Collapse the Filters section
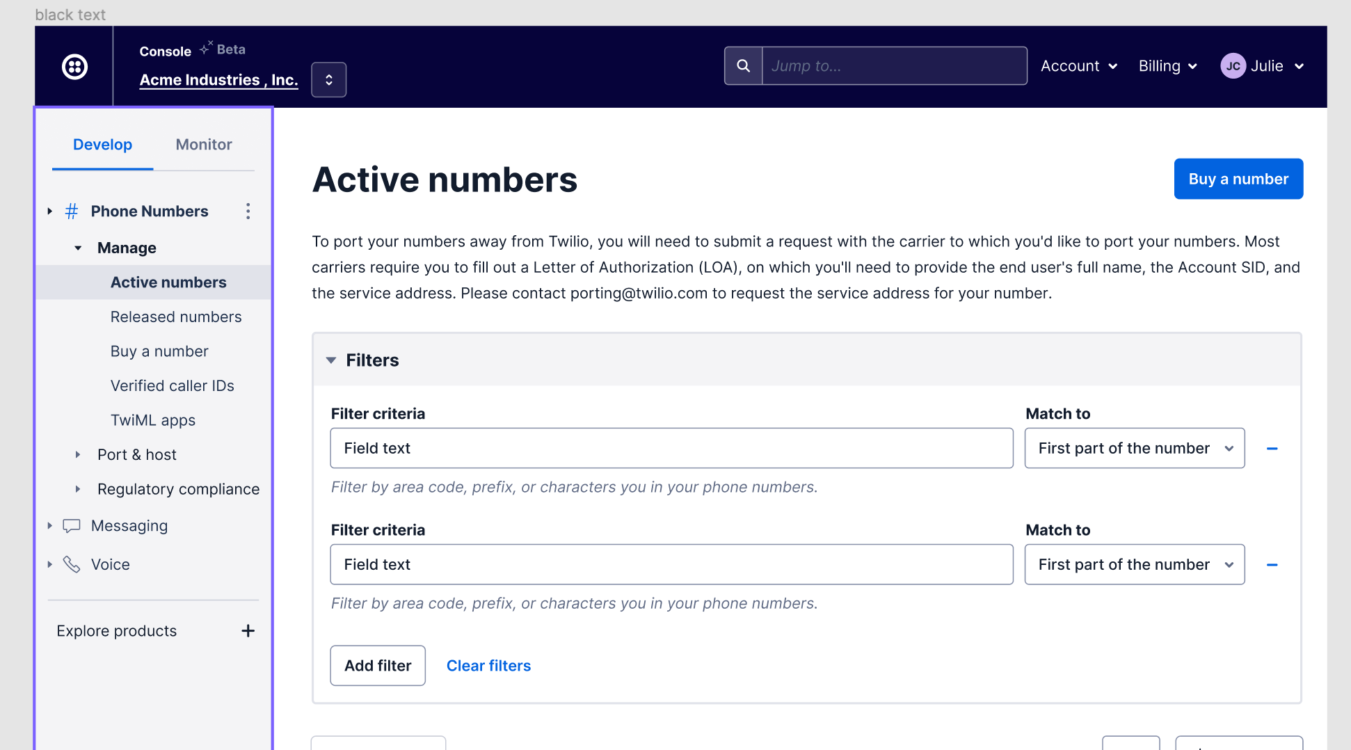This screenshot has height=750, width=1351. [x=331, y=360]
